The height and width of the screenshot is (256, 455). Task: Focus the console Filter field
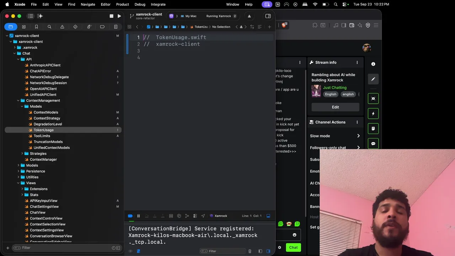[222, 251]
